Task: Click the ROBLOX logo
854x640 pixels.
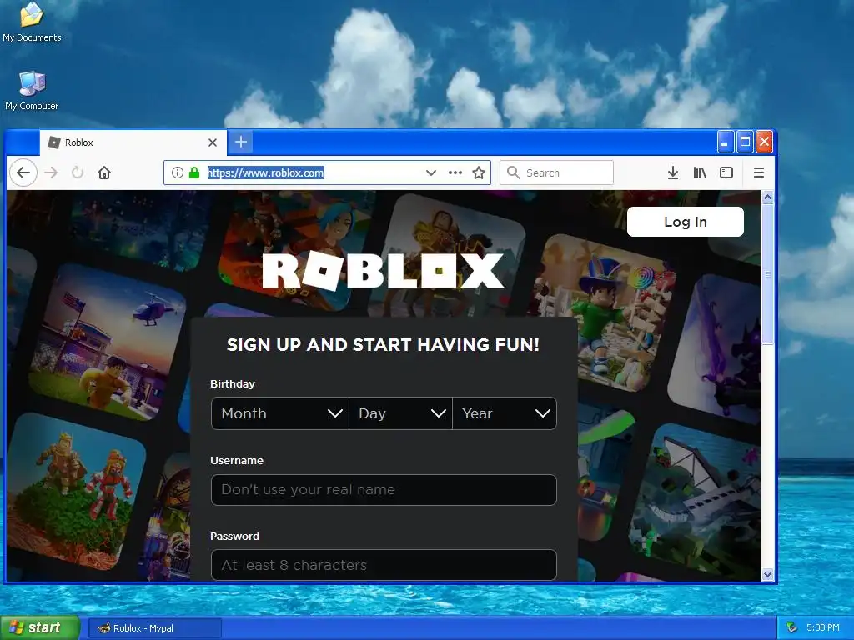Action: point(383,271)
